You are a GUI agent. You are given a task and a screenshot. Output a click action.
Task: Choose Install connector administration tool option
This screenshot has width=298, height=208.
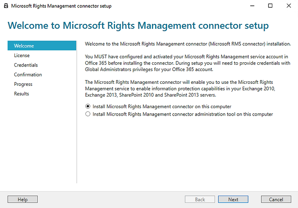[179, 114]
